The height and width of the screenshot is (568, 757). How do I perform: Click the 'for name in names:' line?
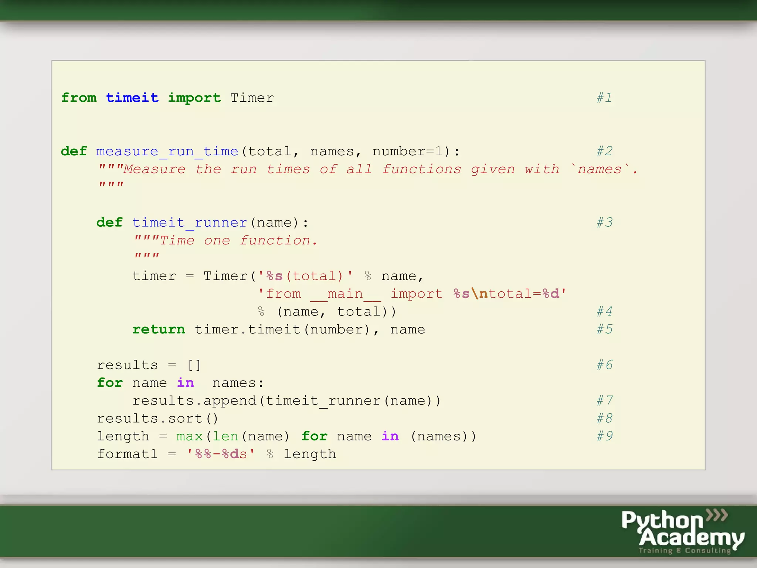point(180,383)
